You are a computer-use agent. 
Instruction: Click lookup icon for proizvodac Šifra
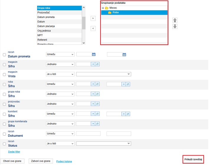(x=98, y=104)
